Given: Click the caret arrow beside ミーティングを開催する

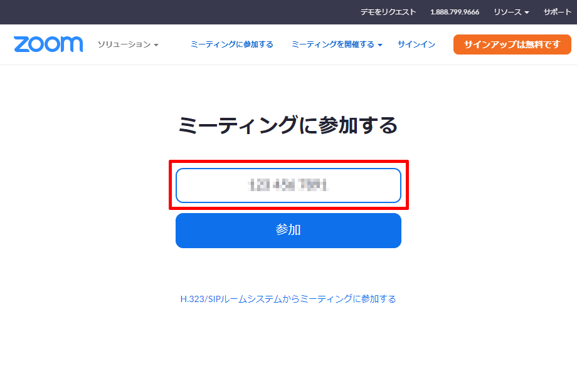Looking at the screenshot, I should [x=380, y=45].
